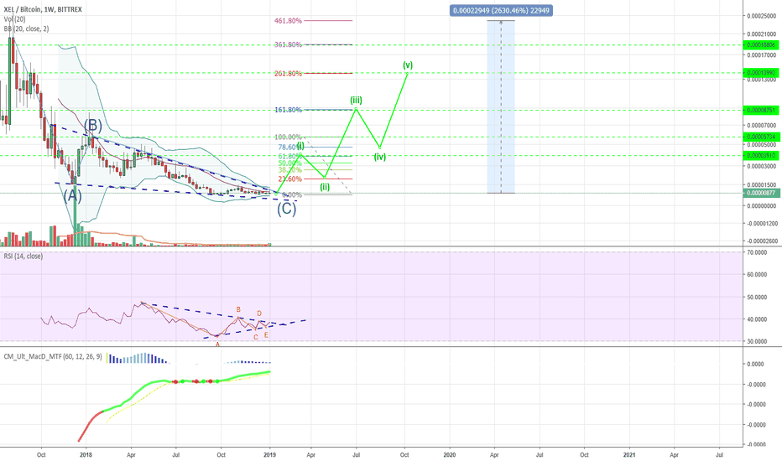Click the 0.00008751 green price tag
782x461 pixels.
760,110
